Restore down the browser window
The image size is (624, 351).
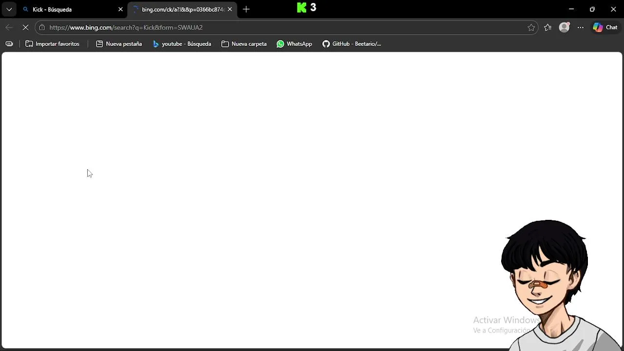[592, 9]
